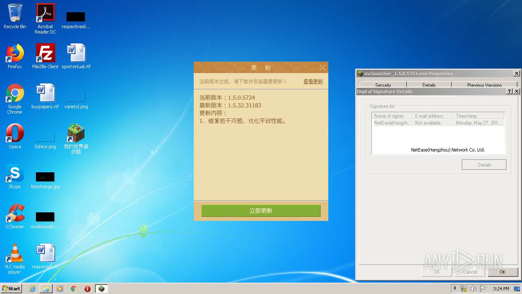Open the network tray icon
This screenshot has width=522, height=294.
point(464,289)
